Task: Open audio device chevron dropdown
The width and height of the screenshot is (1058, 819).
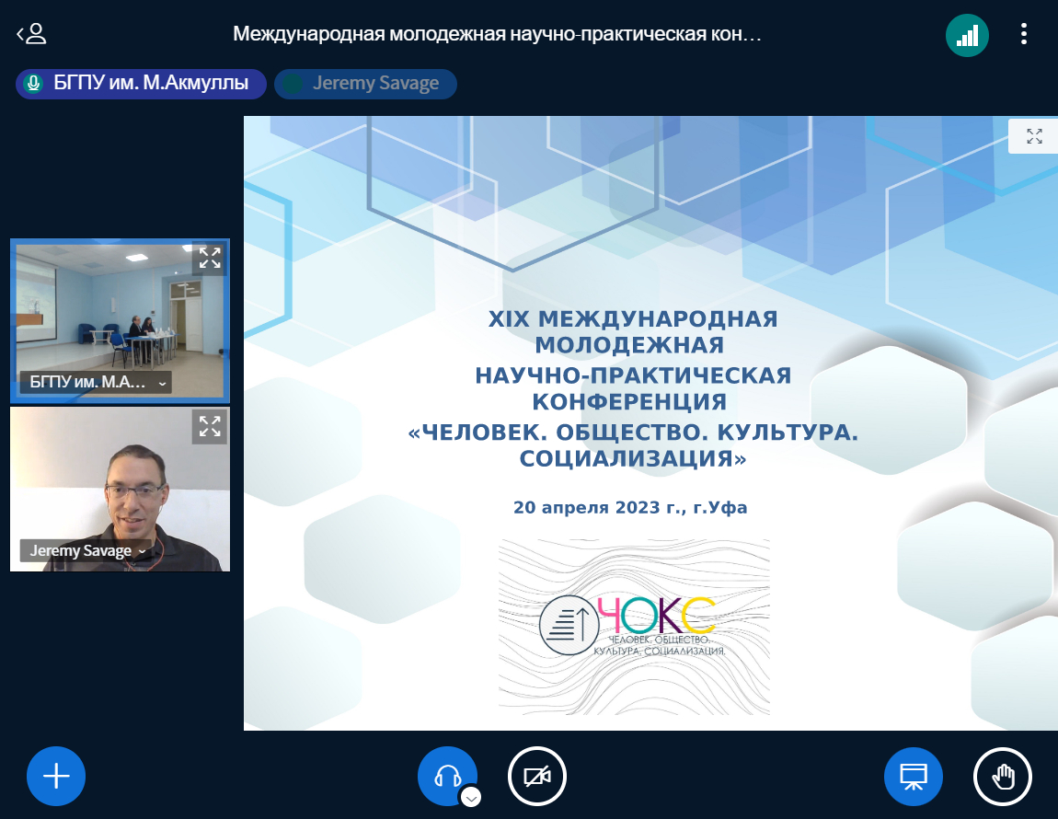Action: coord(471,797)
